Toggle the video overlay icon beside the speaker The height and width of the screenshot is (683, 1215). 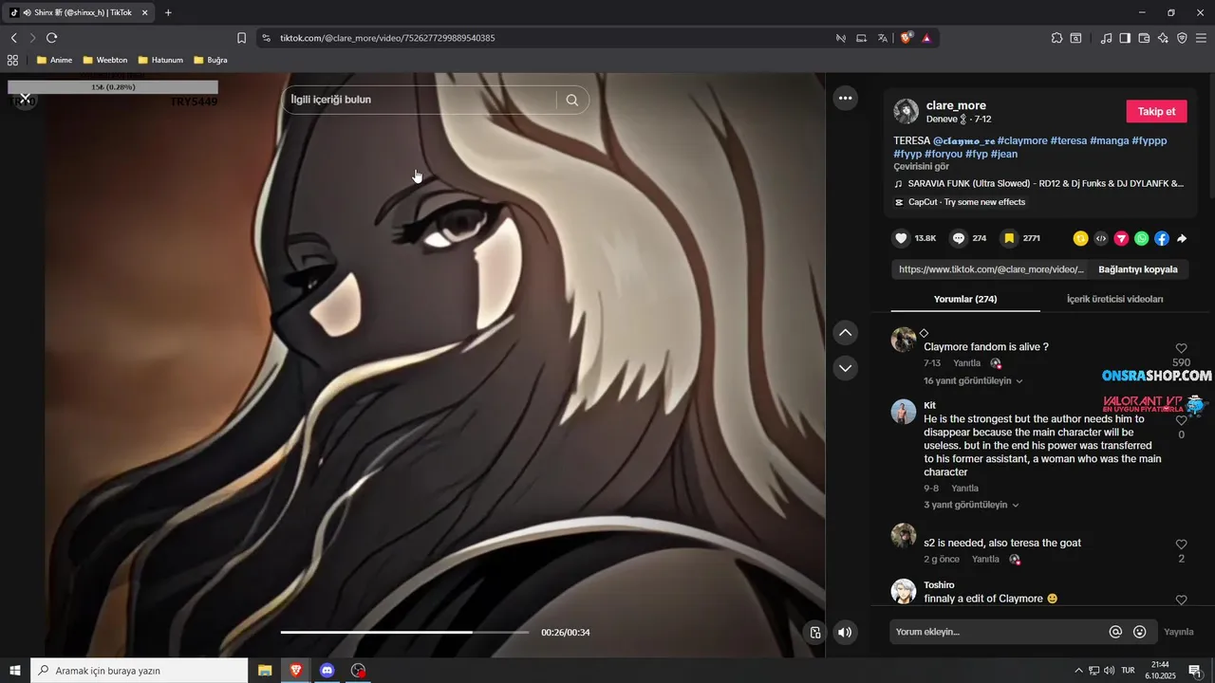(814, 632)
